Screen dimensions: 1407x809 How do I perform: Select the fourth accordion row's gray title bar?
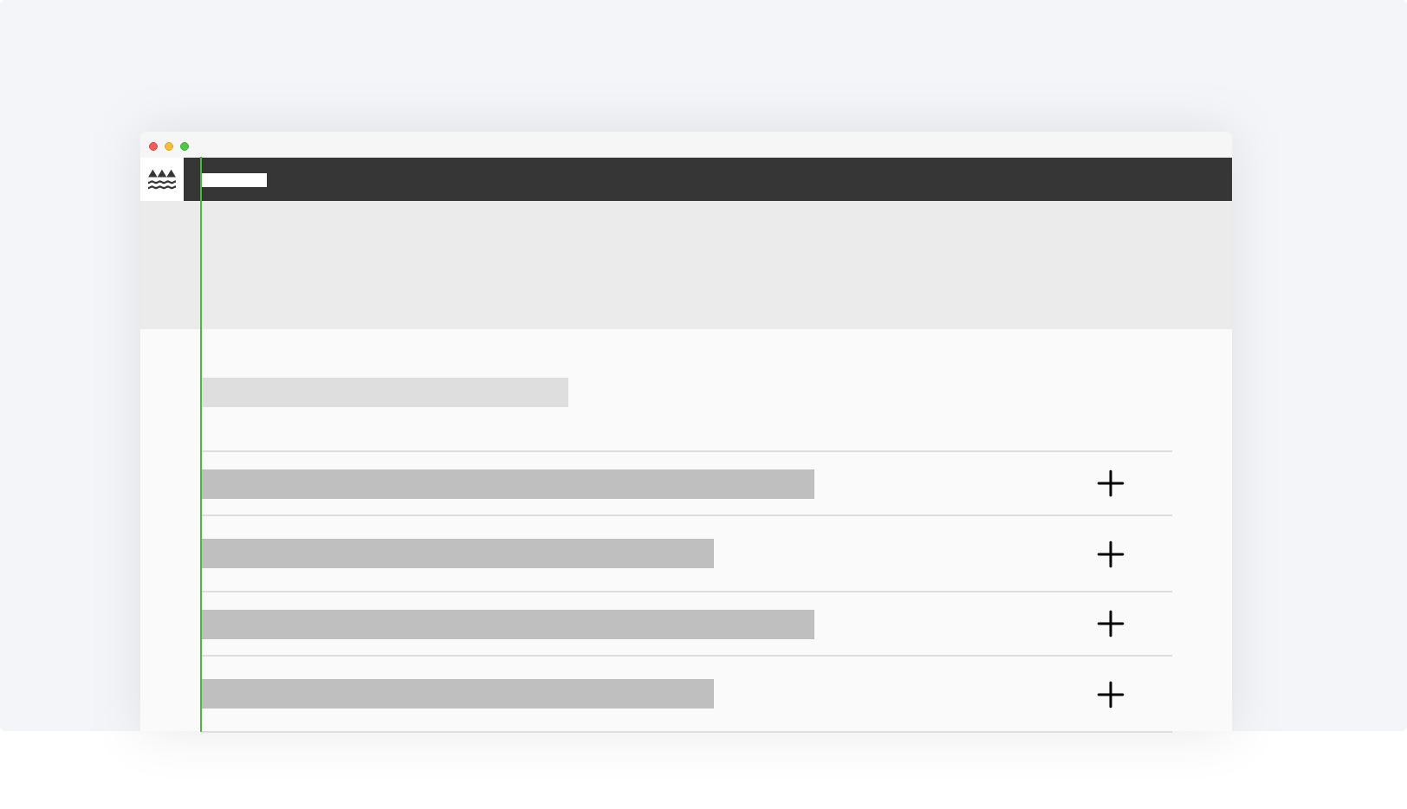[457, 694]
